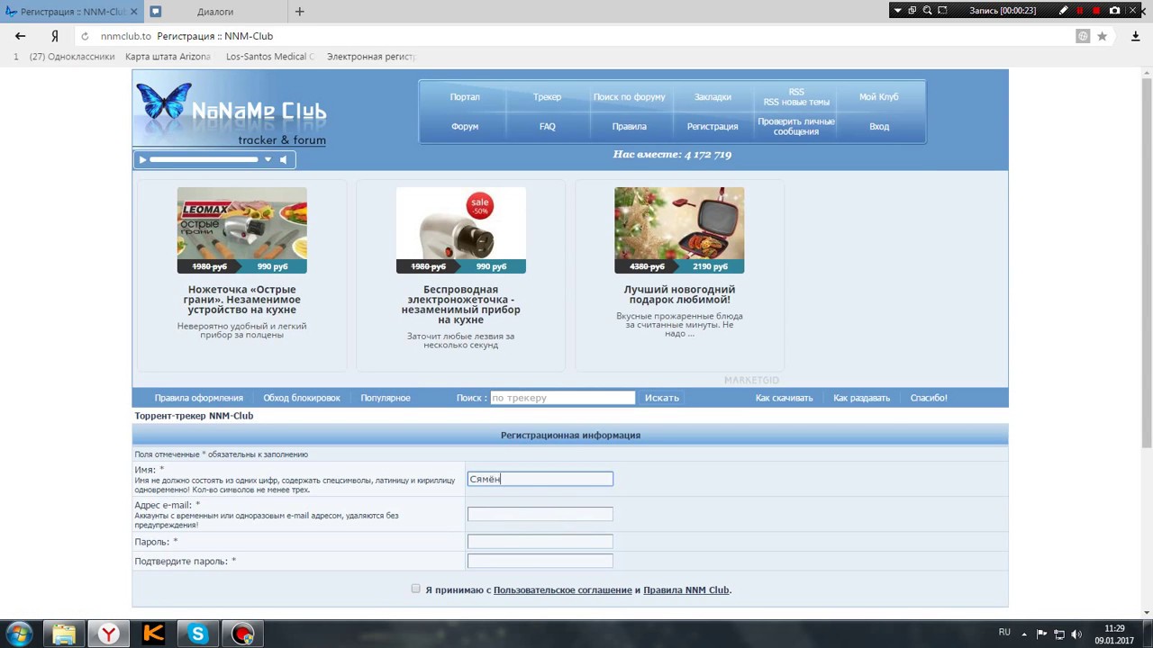Reload the page with the refresh icon

click(x=85, y=36)
